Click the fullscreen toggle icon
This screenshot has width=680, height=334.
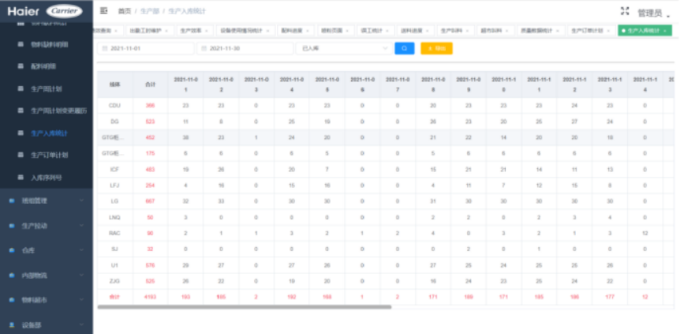tap(625, 11)
